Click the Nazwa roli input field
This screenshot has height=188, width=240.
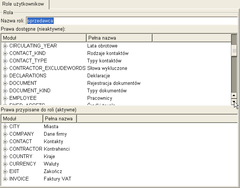pyautogui.click(x=132, y=21)
